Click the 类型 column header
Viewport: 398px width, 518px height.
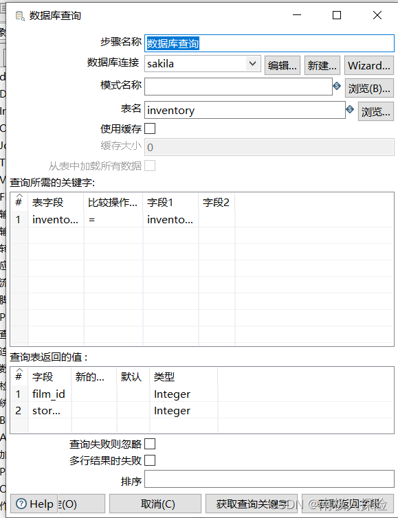(184, 376)
